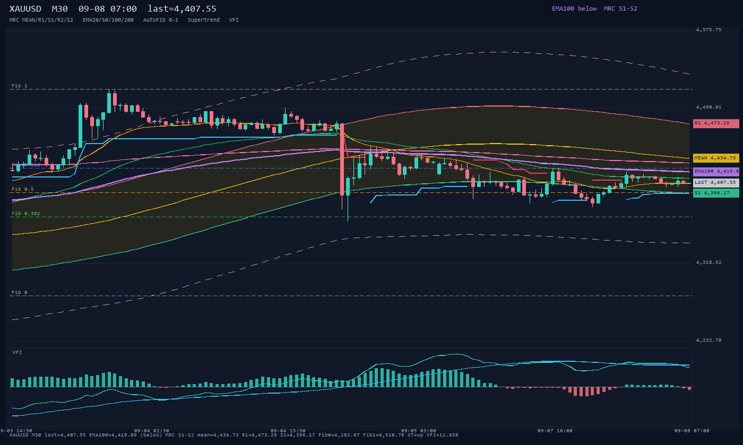Viewport: 743px width, 445px height.
Task: Click 'VFI=11.658' in the bottom status line
Action: 443,435
